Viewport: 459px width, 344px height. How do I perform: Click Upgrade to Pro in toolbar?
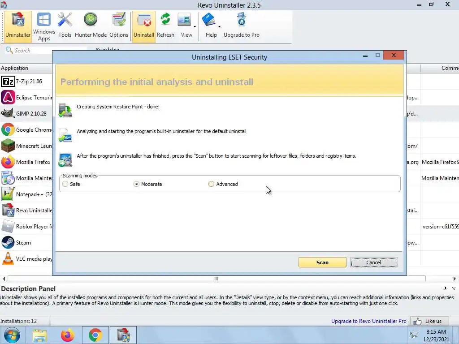[x=242, y=26]
